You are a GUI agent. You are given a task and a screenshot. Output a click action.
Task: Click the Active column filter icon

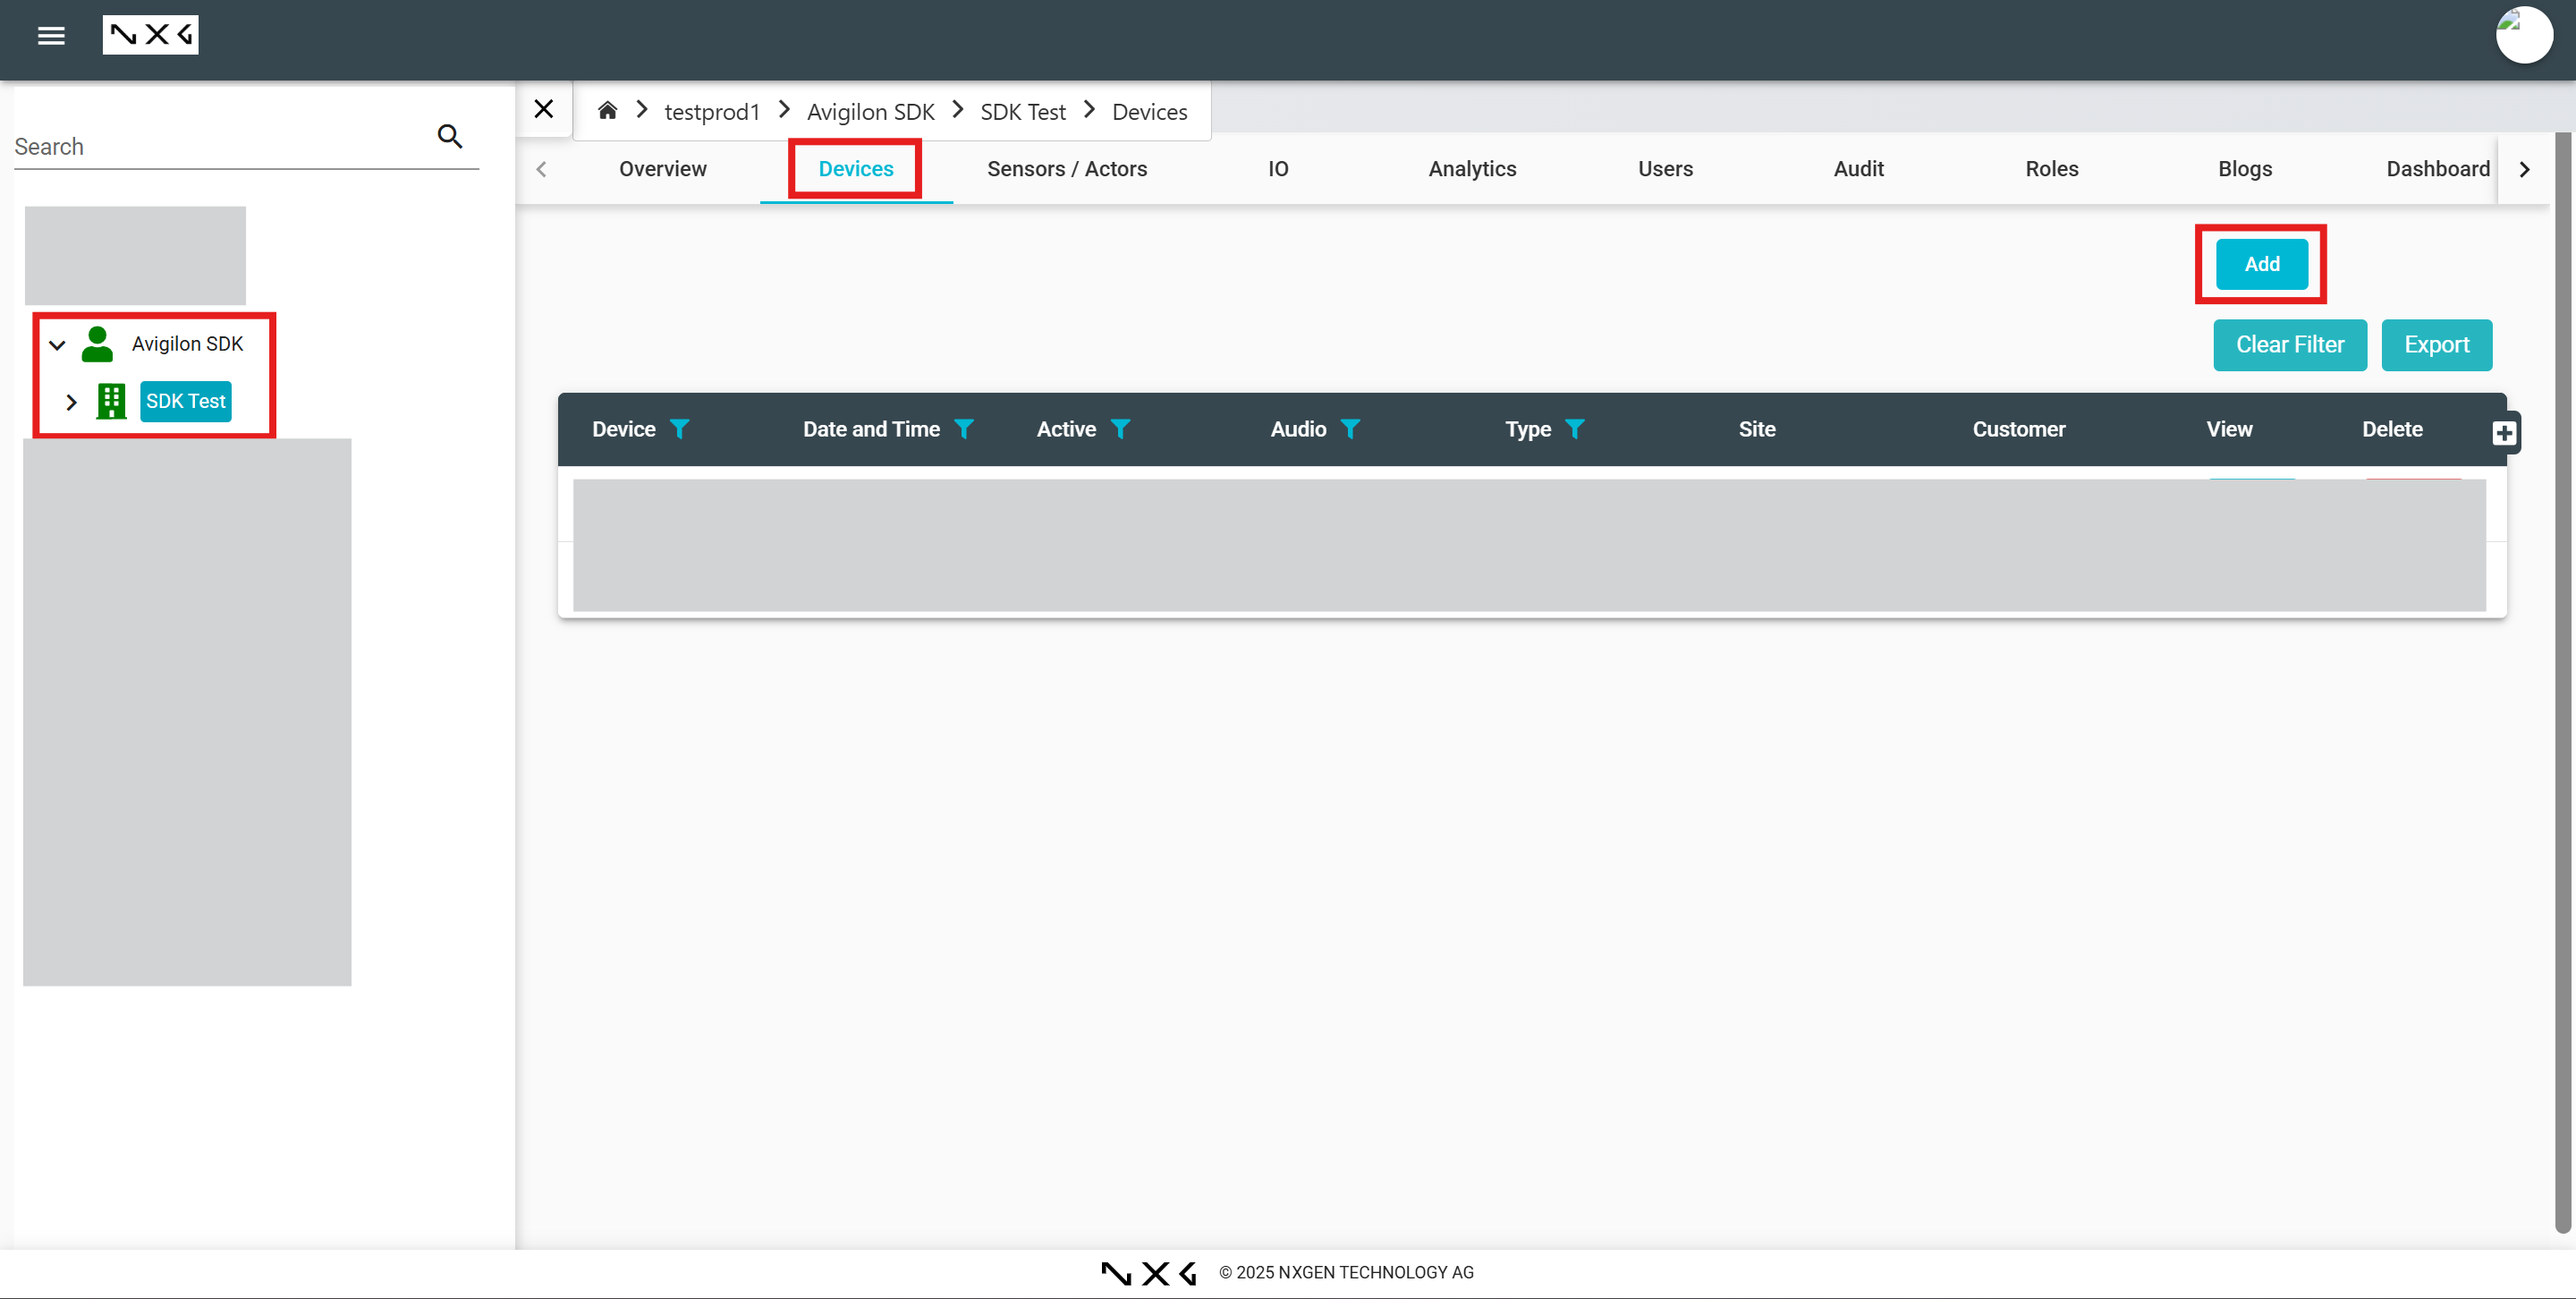point(1120,429)
